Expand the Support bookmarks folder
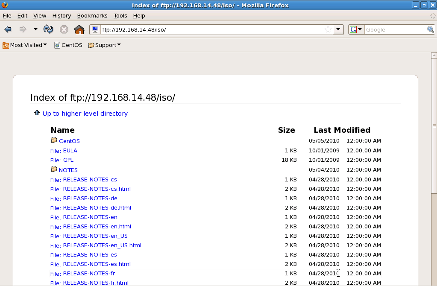 (105, 45)
